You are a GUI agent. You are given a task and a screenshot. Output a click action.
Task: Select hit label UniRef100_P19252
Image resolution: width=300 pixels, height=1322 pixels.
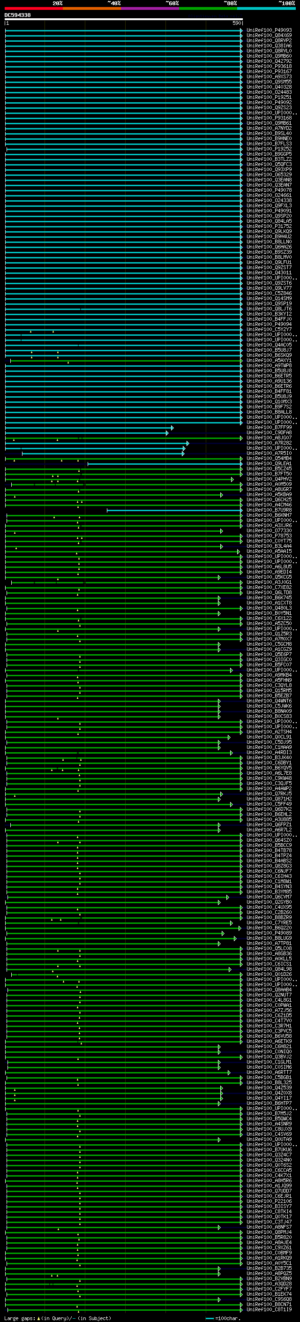(x=269, y=149)
